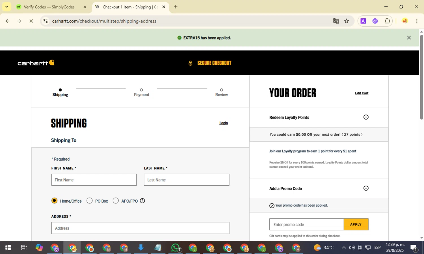The width and height of the screenshot is (424, 254).
Task: Collapse the Add a Promo Code section
Action: pyautogui.click(x=366, y=188)
